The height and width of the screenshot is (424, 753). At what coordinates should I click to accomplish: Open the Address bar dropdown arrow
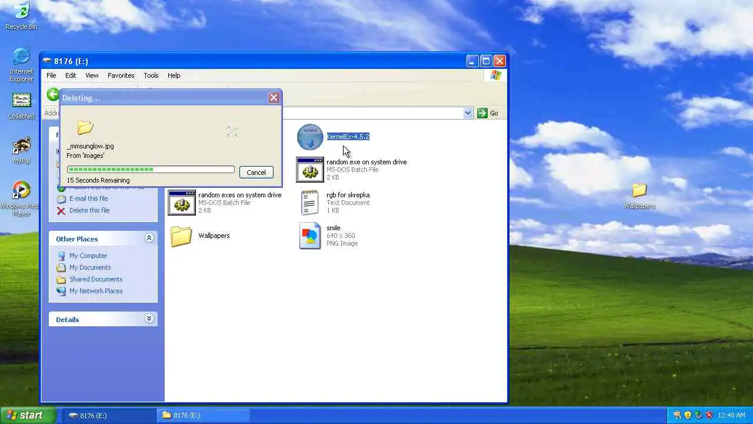[x=468, y=113]
